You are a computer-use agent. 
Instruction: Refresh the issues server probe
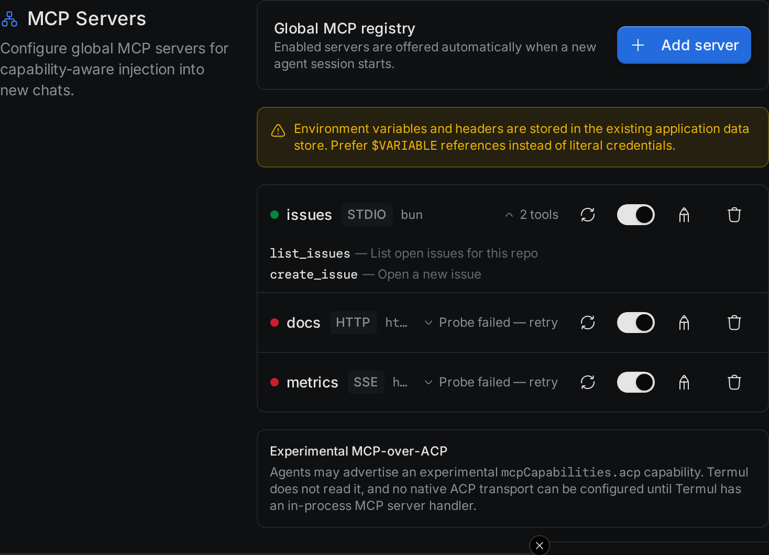(588, 215)
